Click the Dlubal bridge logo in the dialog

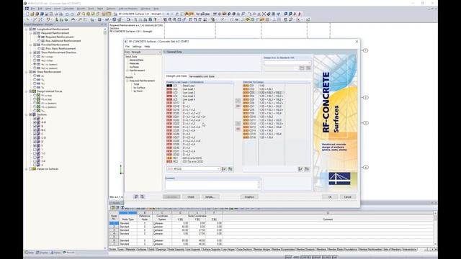339,178
